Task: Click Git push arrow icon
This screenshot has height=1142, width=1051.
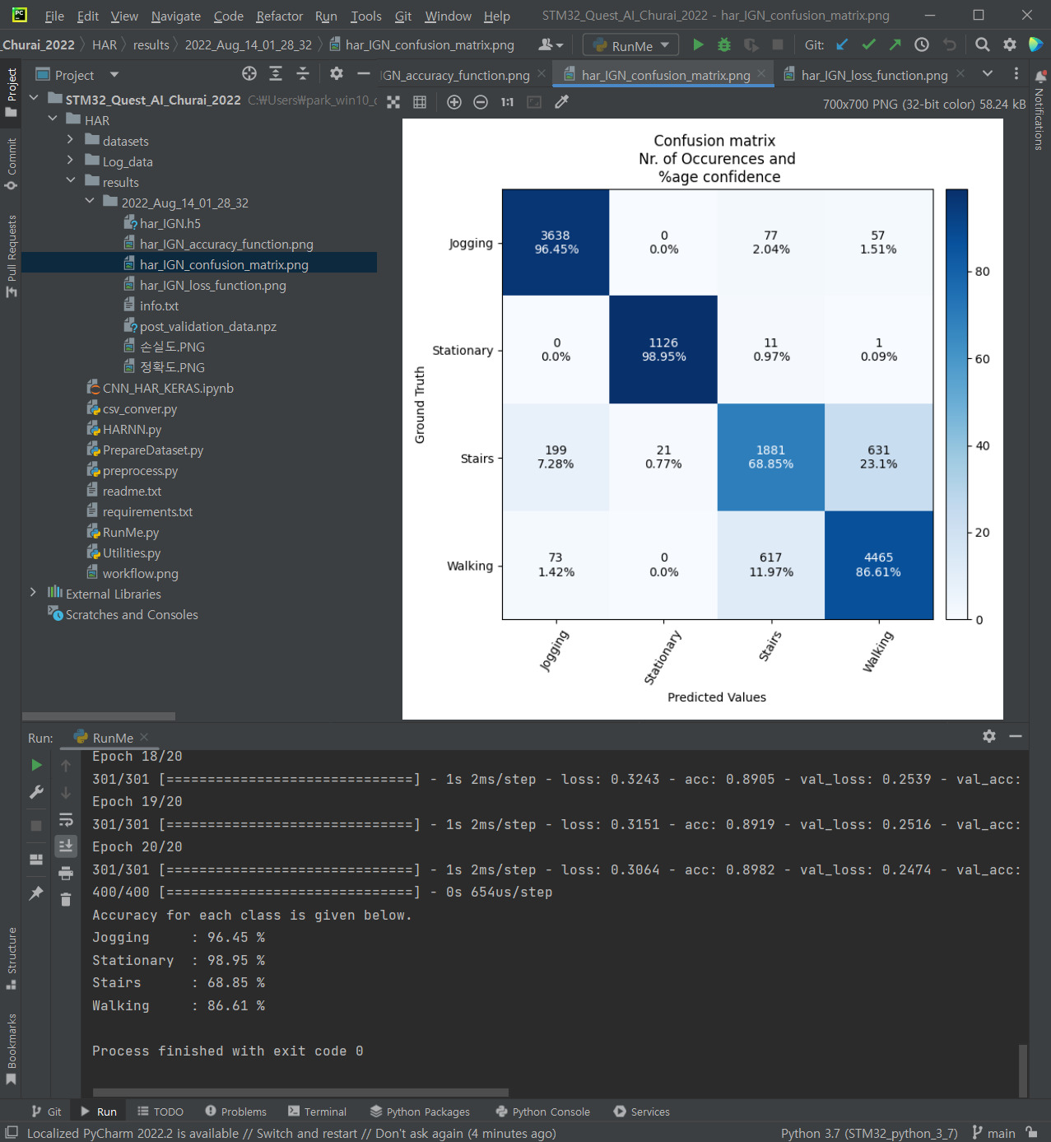Action: pyautogui.click(x=895, y=45)
